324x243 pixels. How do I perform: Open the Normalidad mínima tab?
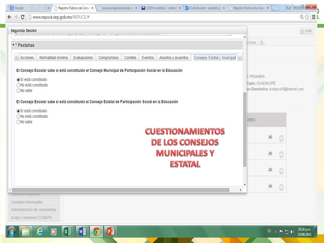pos(54,58)
